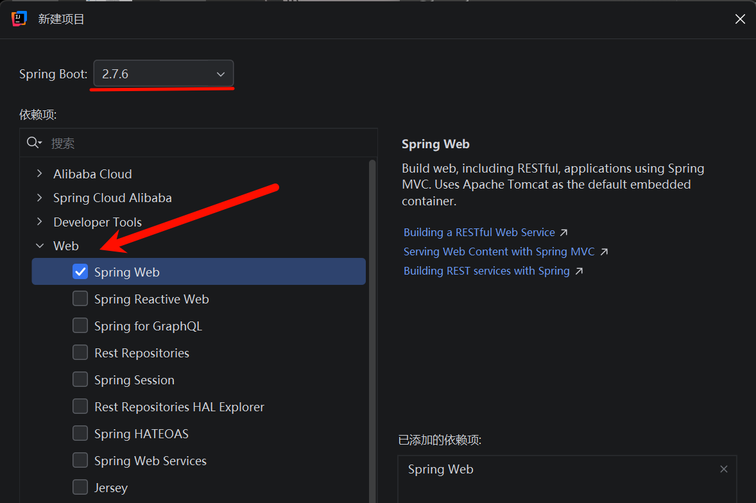Enable Spring Reactive Web dependency
The width and height of the screenshot is (756, 503).
click(80, 299)
